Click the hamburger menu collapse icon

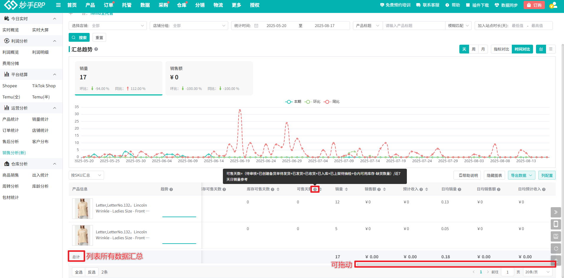tap(58, 5)
